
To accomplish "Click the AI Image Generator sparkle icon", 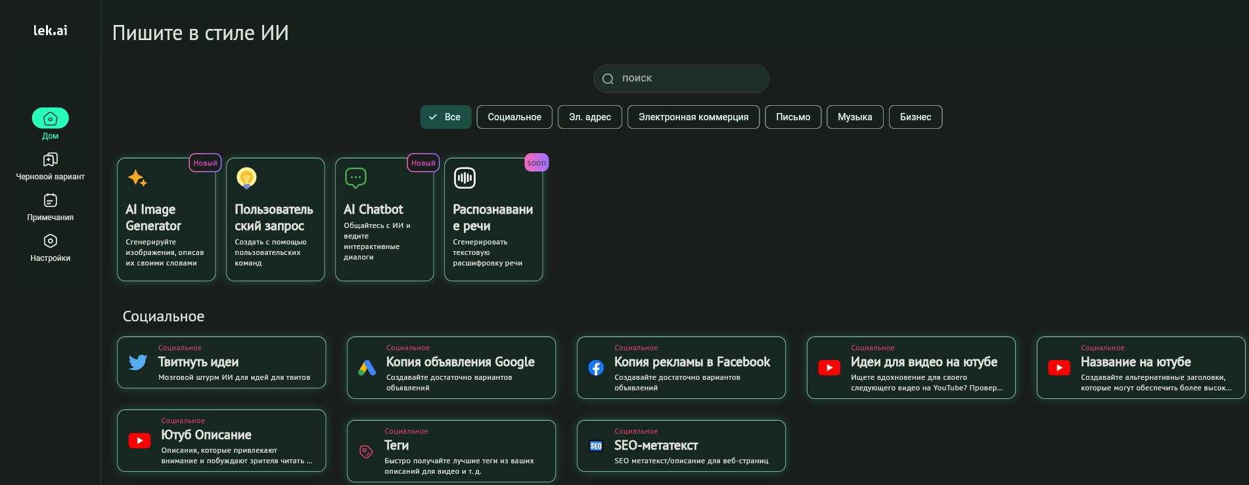I will (x=137, y=178).
